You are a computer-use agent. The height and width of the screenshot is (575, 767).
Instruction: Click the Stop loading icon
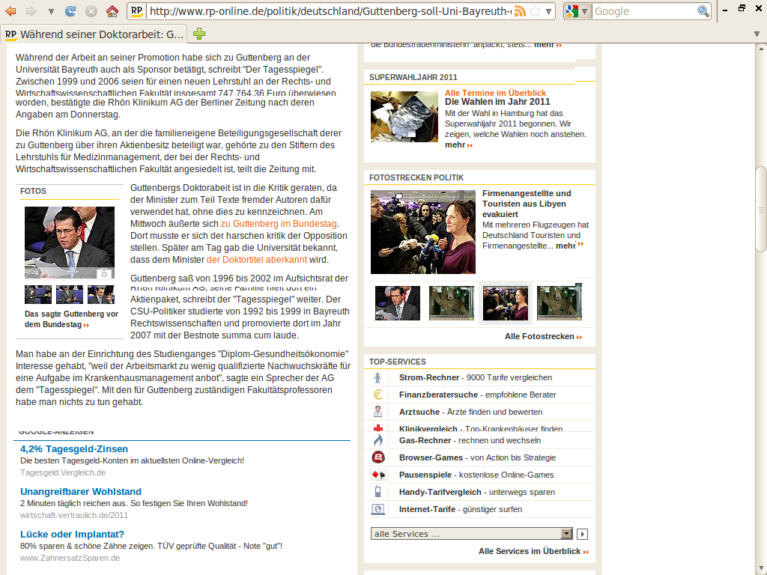(x=91, y=10)
